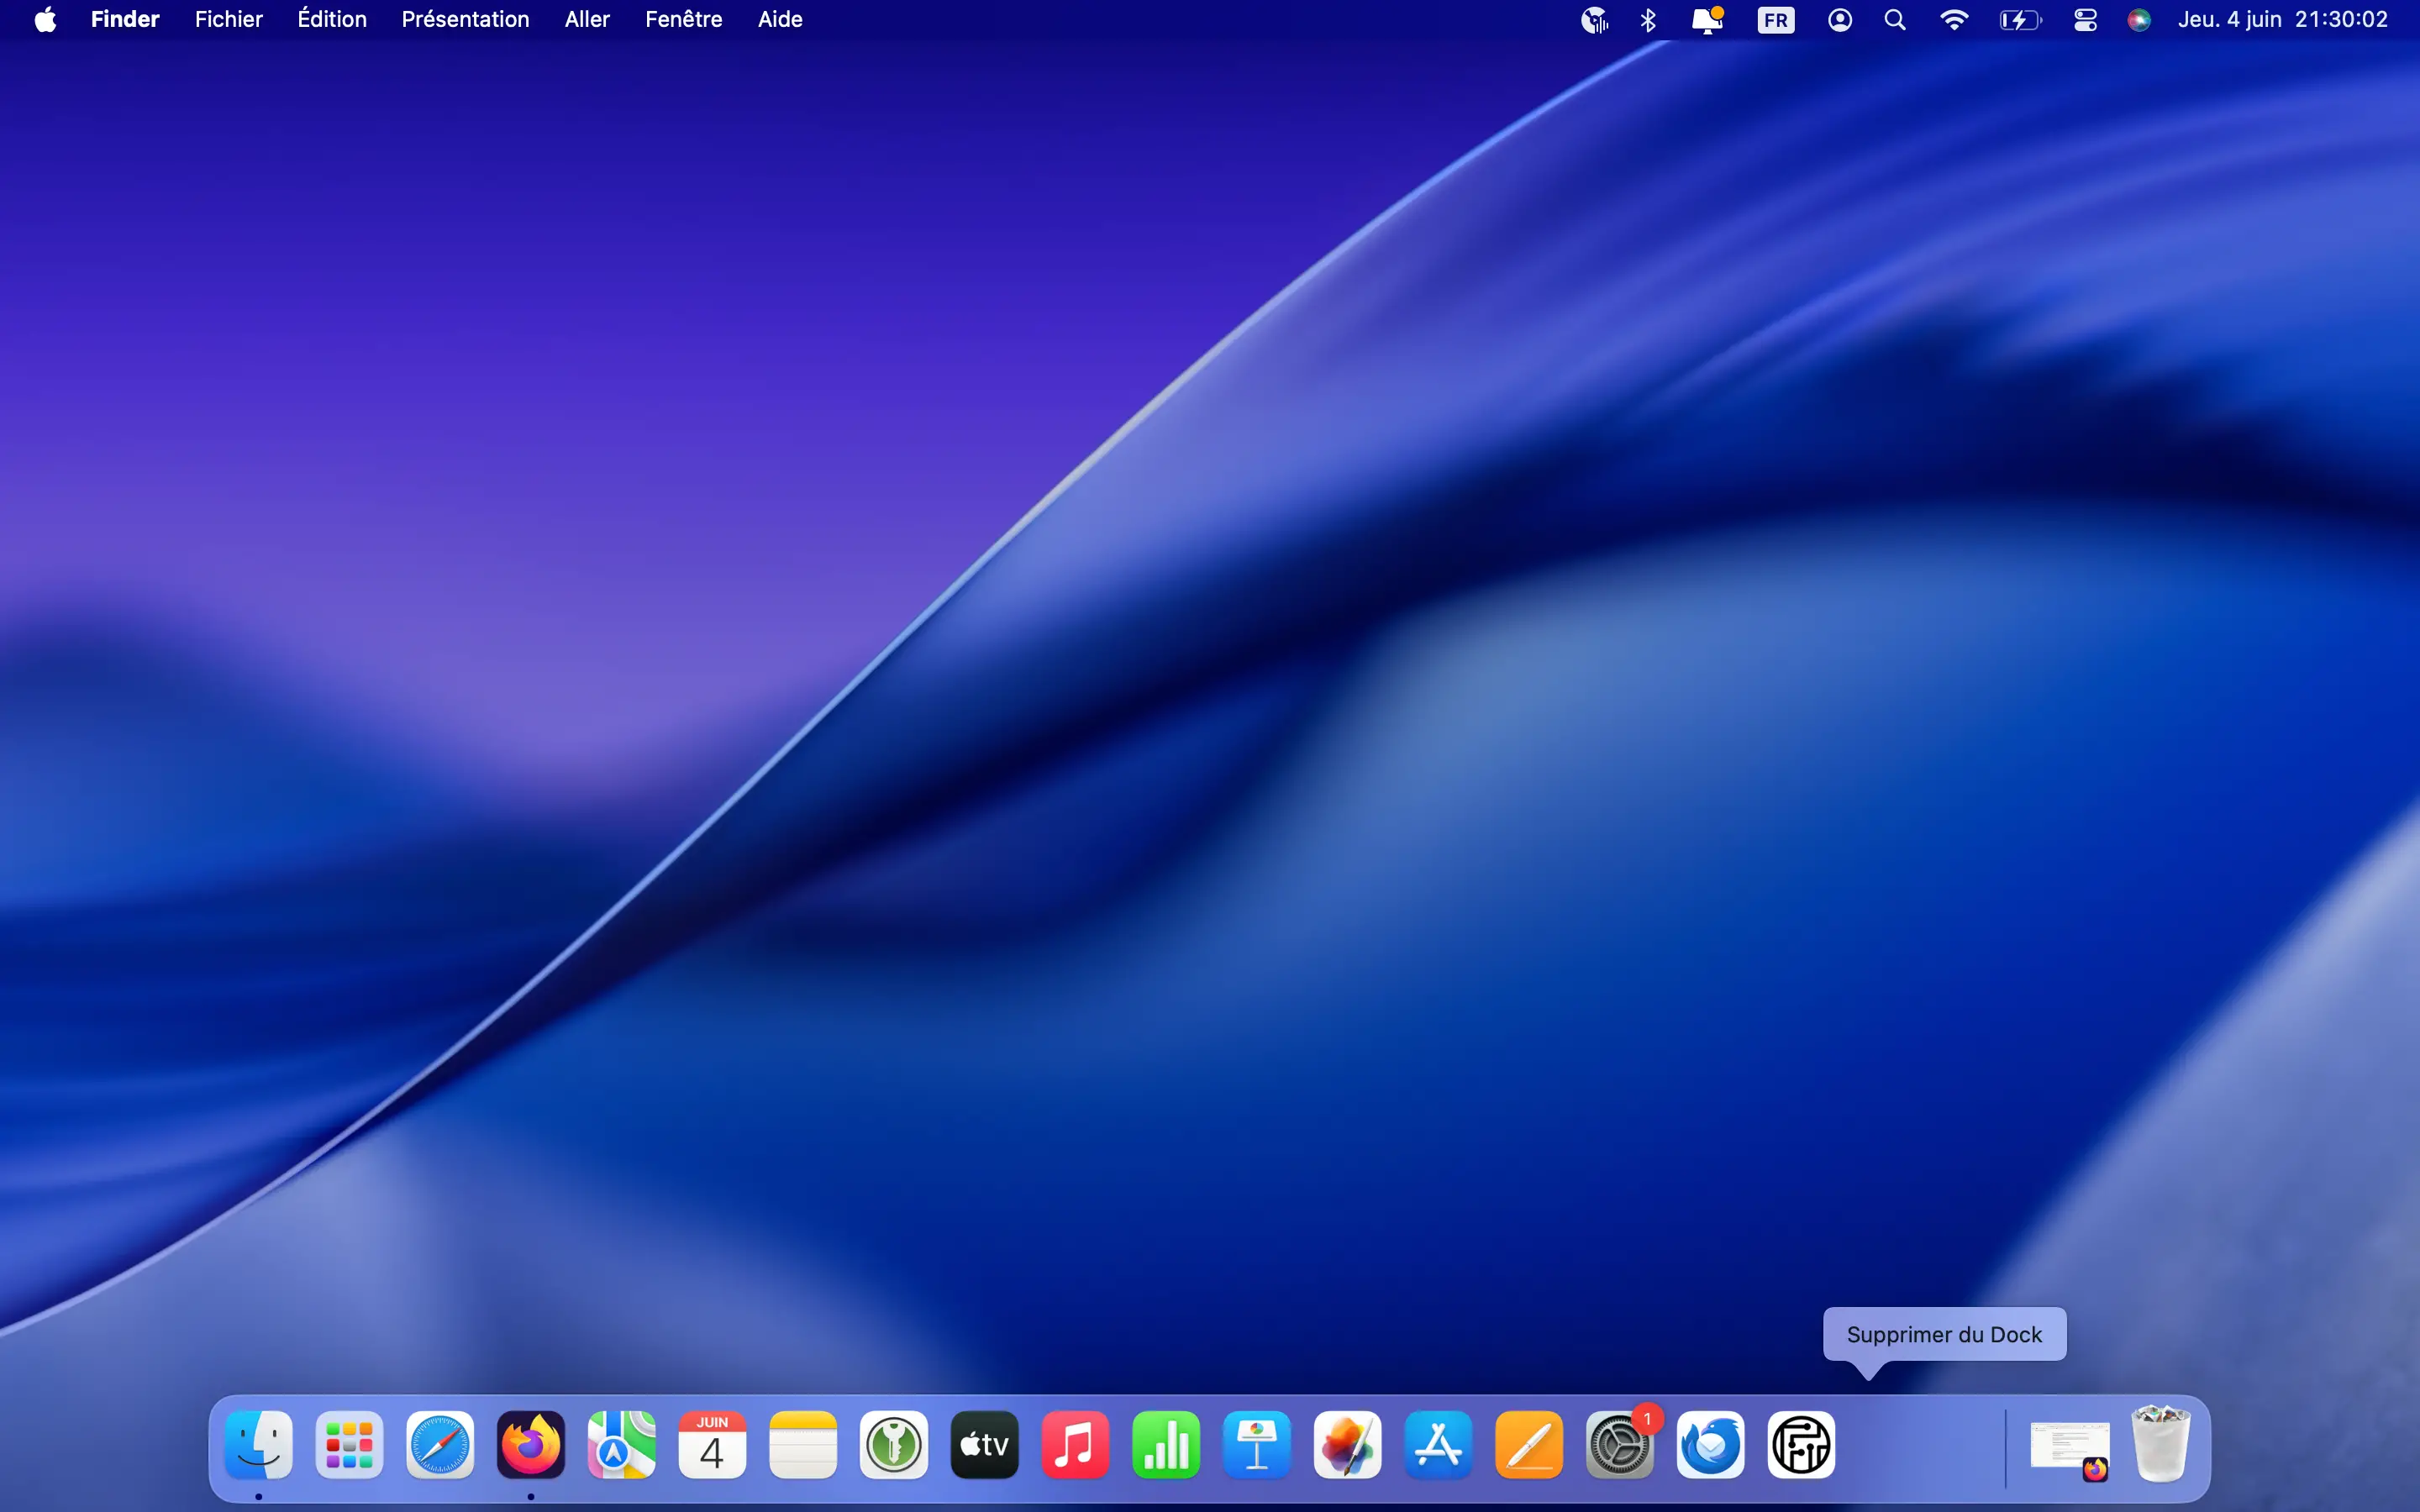Screen dimensions: 2420x1512
Task: Click the Supprimer du Dock tooltip label
Action: pyautogui.click(x=1944, y=1334)
